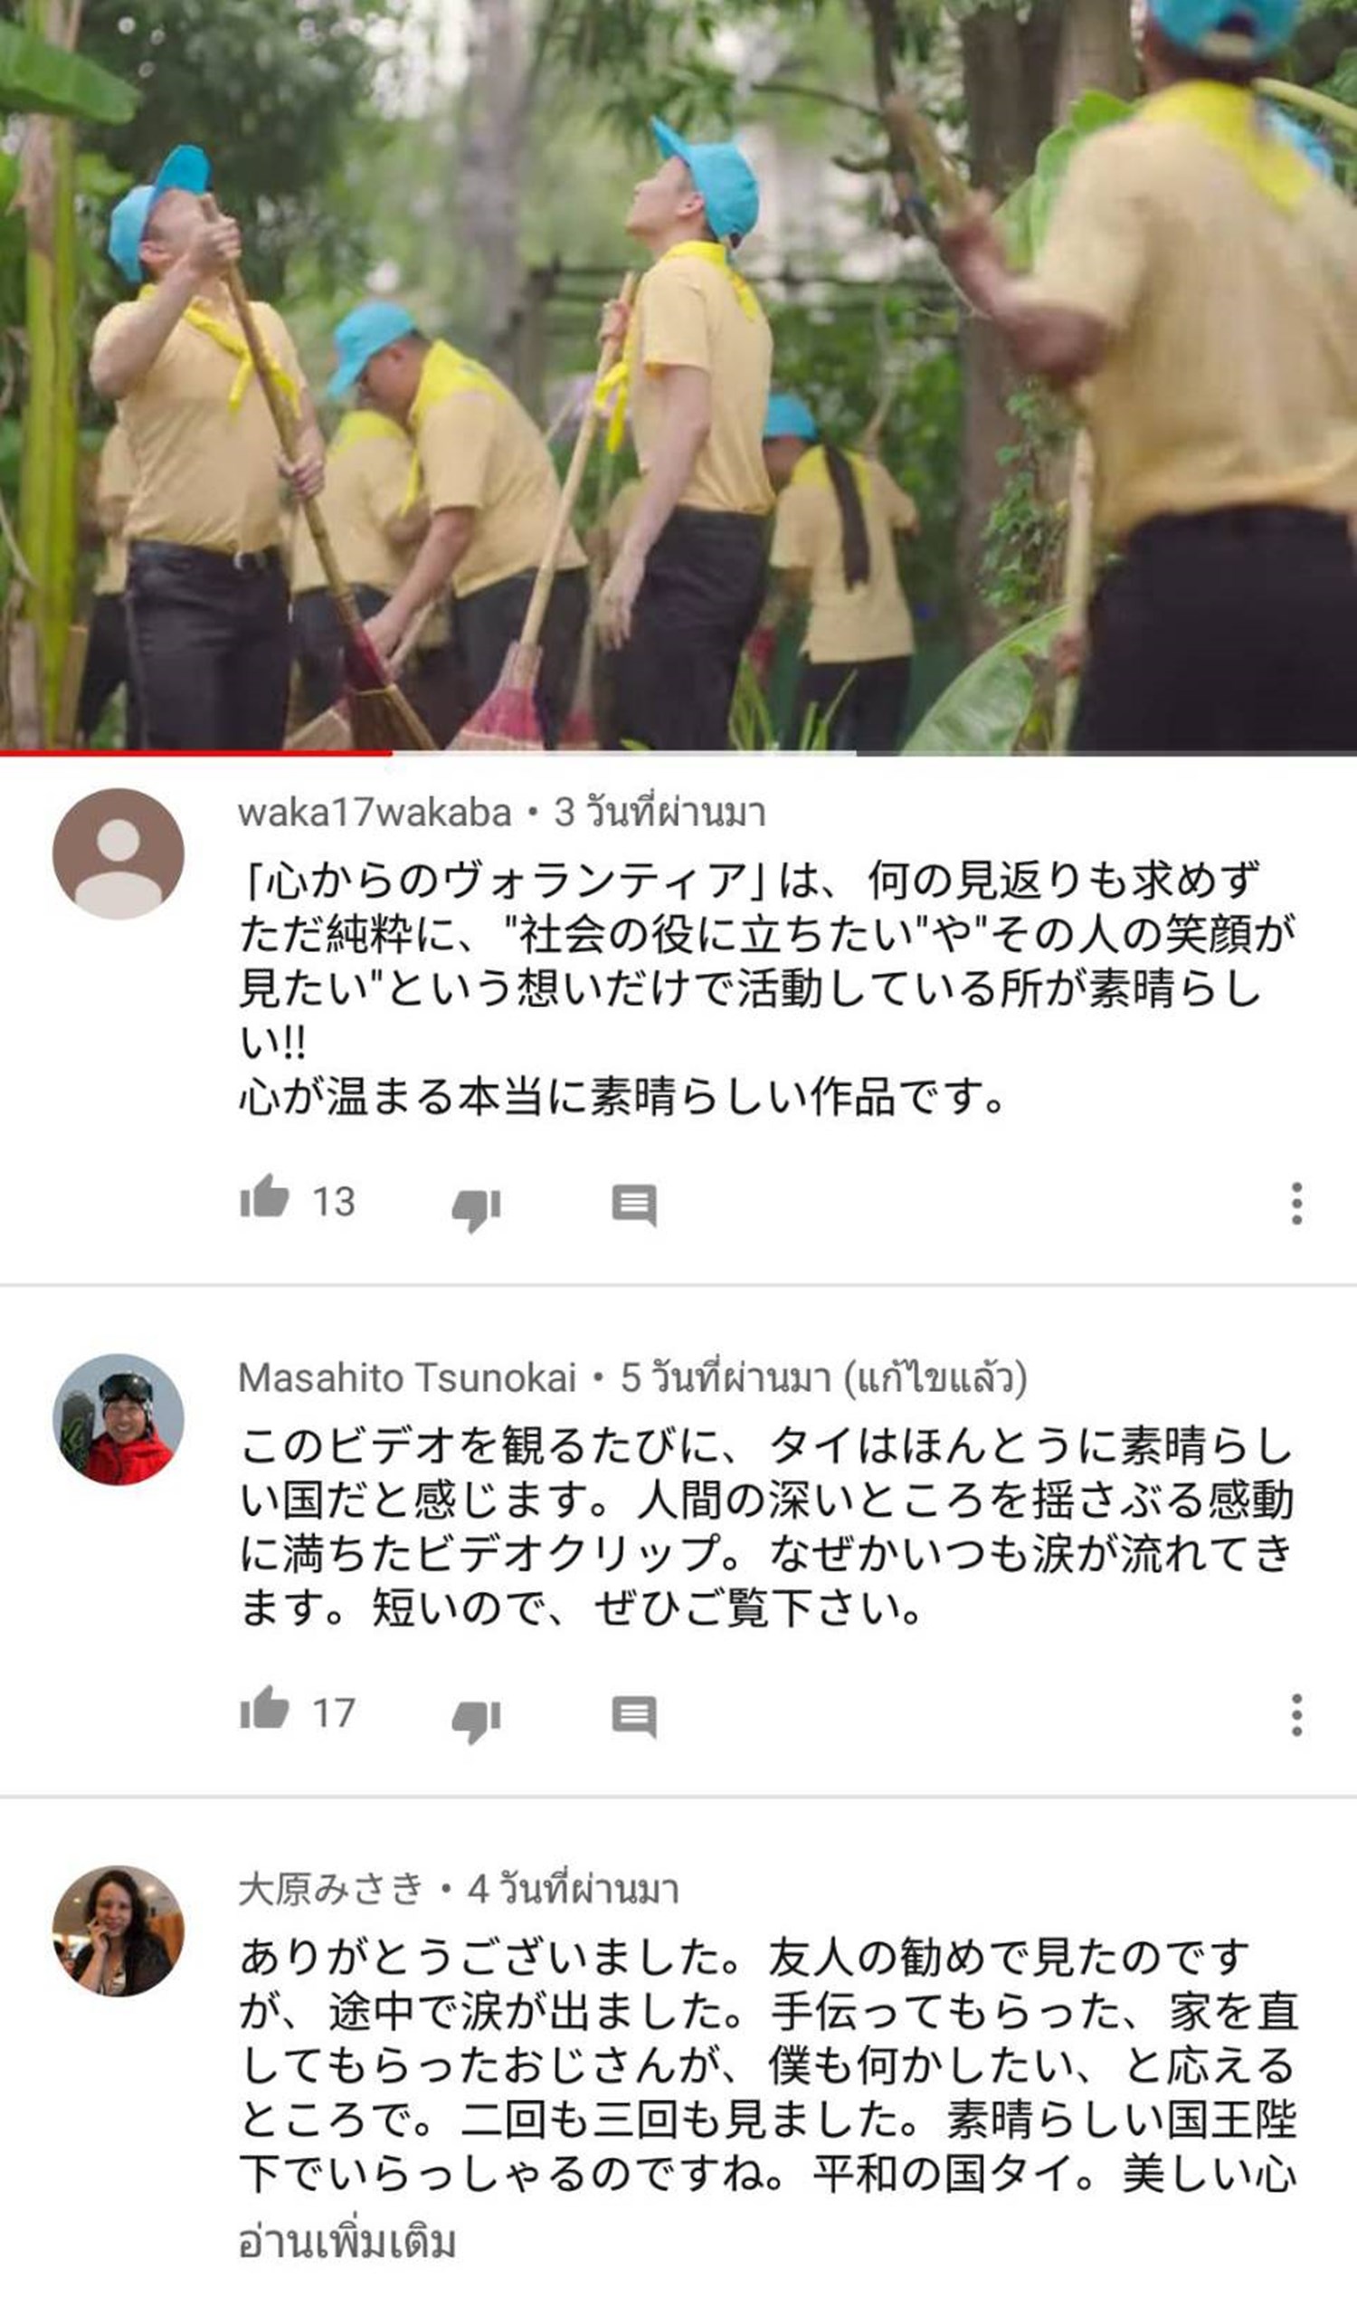Expand 大原みさき comment via อ่านเพิ่มเติม
This screenshot has height=2297, width=1357.
pos(347,2242)
